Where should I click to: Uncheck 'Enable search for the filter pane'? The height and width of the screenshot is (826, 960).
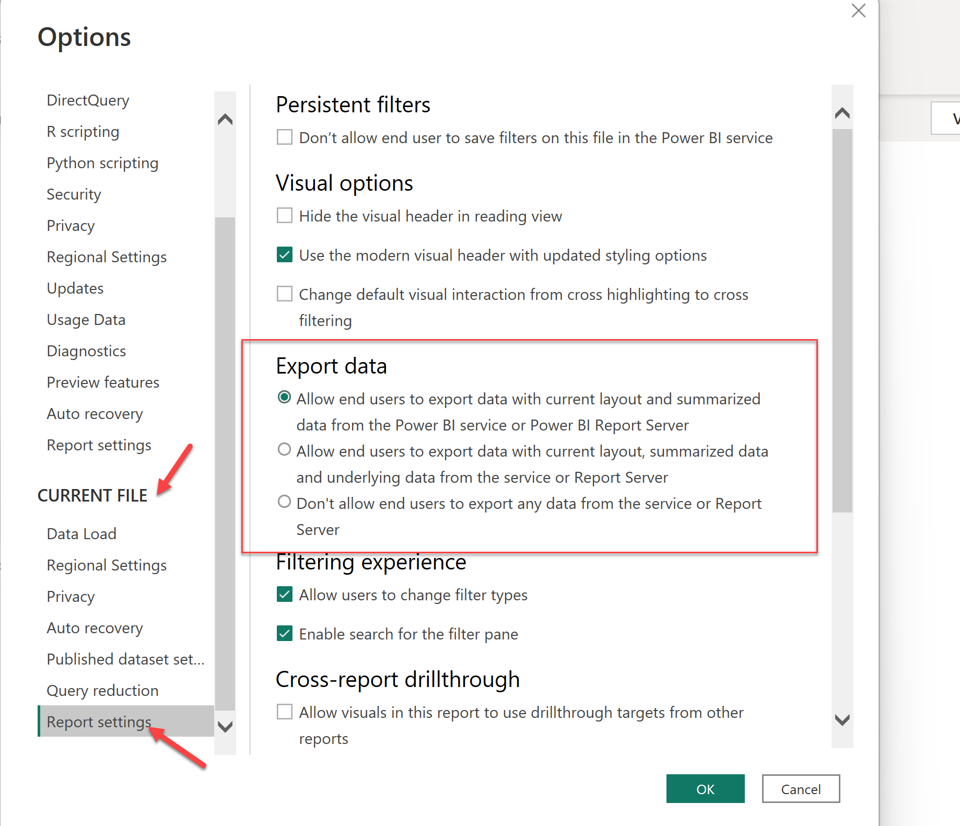[285, 634]
